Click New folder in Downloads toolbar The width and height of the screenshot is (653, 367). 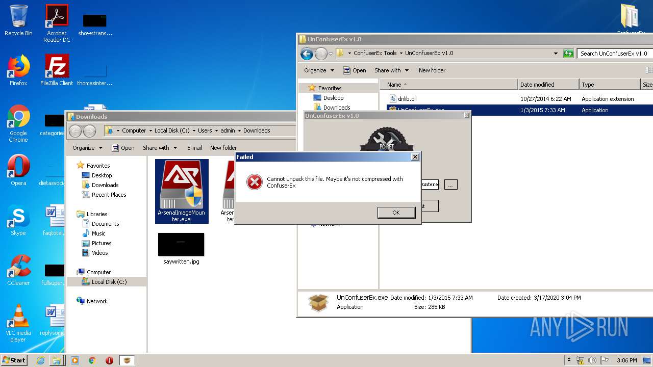point(223,148)
